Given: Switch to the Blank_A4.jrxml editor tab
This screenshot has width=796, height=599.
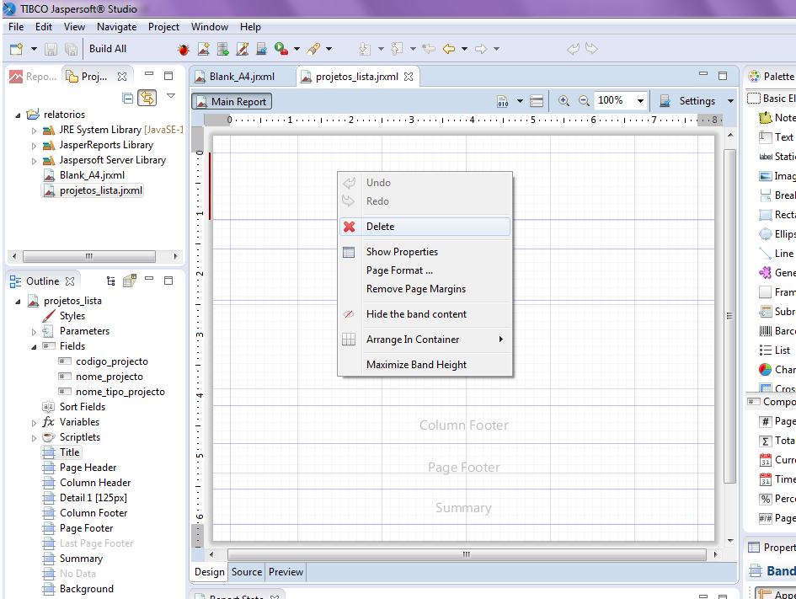Looking at the screenshot, I should point(242,77).
